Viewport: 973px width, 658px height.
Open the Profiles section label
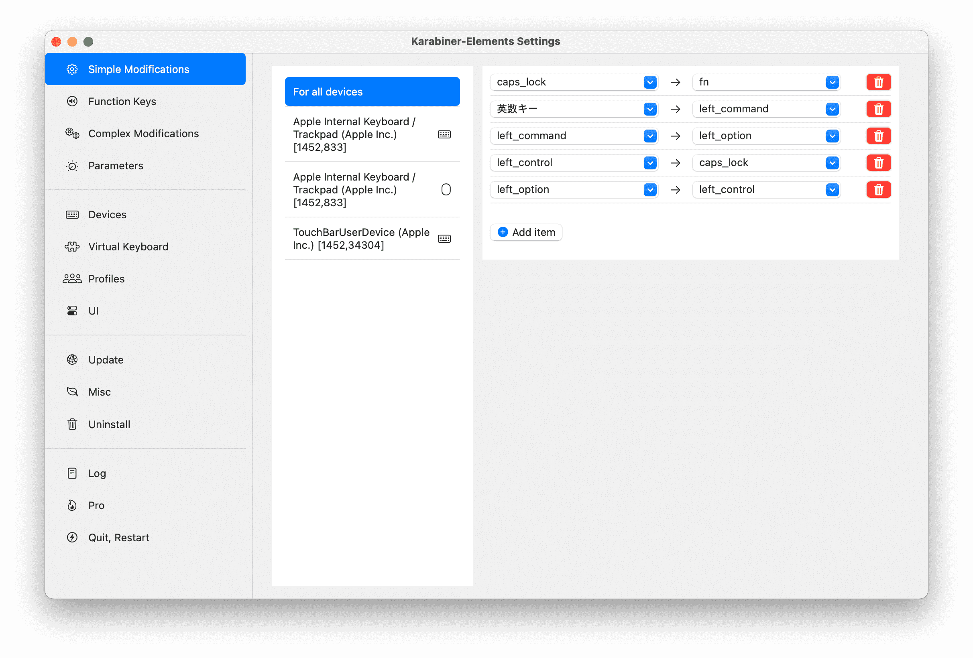click(106, 279)
